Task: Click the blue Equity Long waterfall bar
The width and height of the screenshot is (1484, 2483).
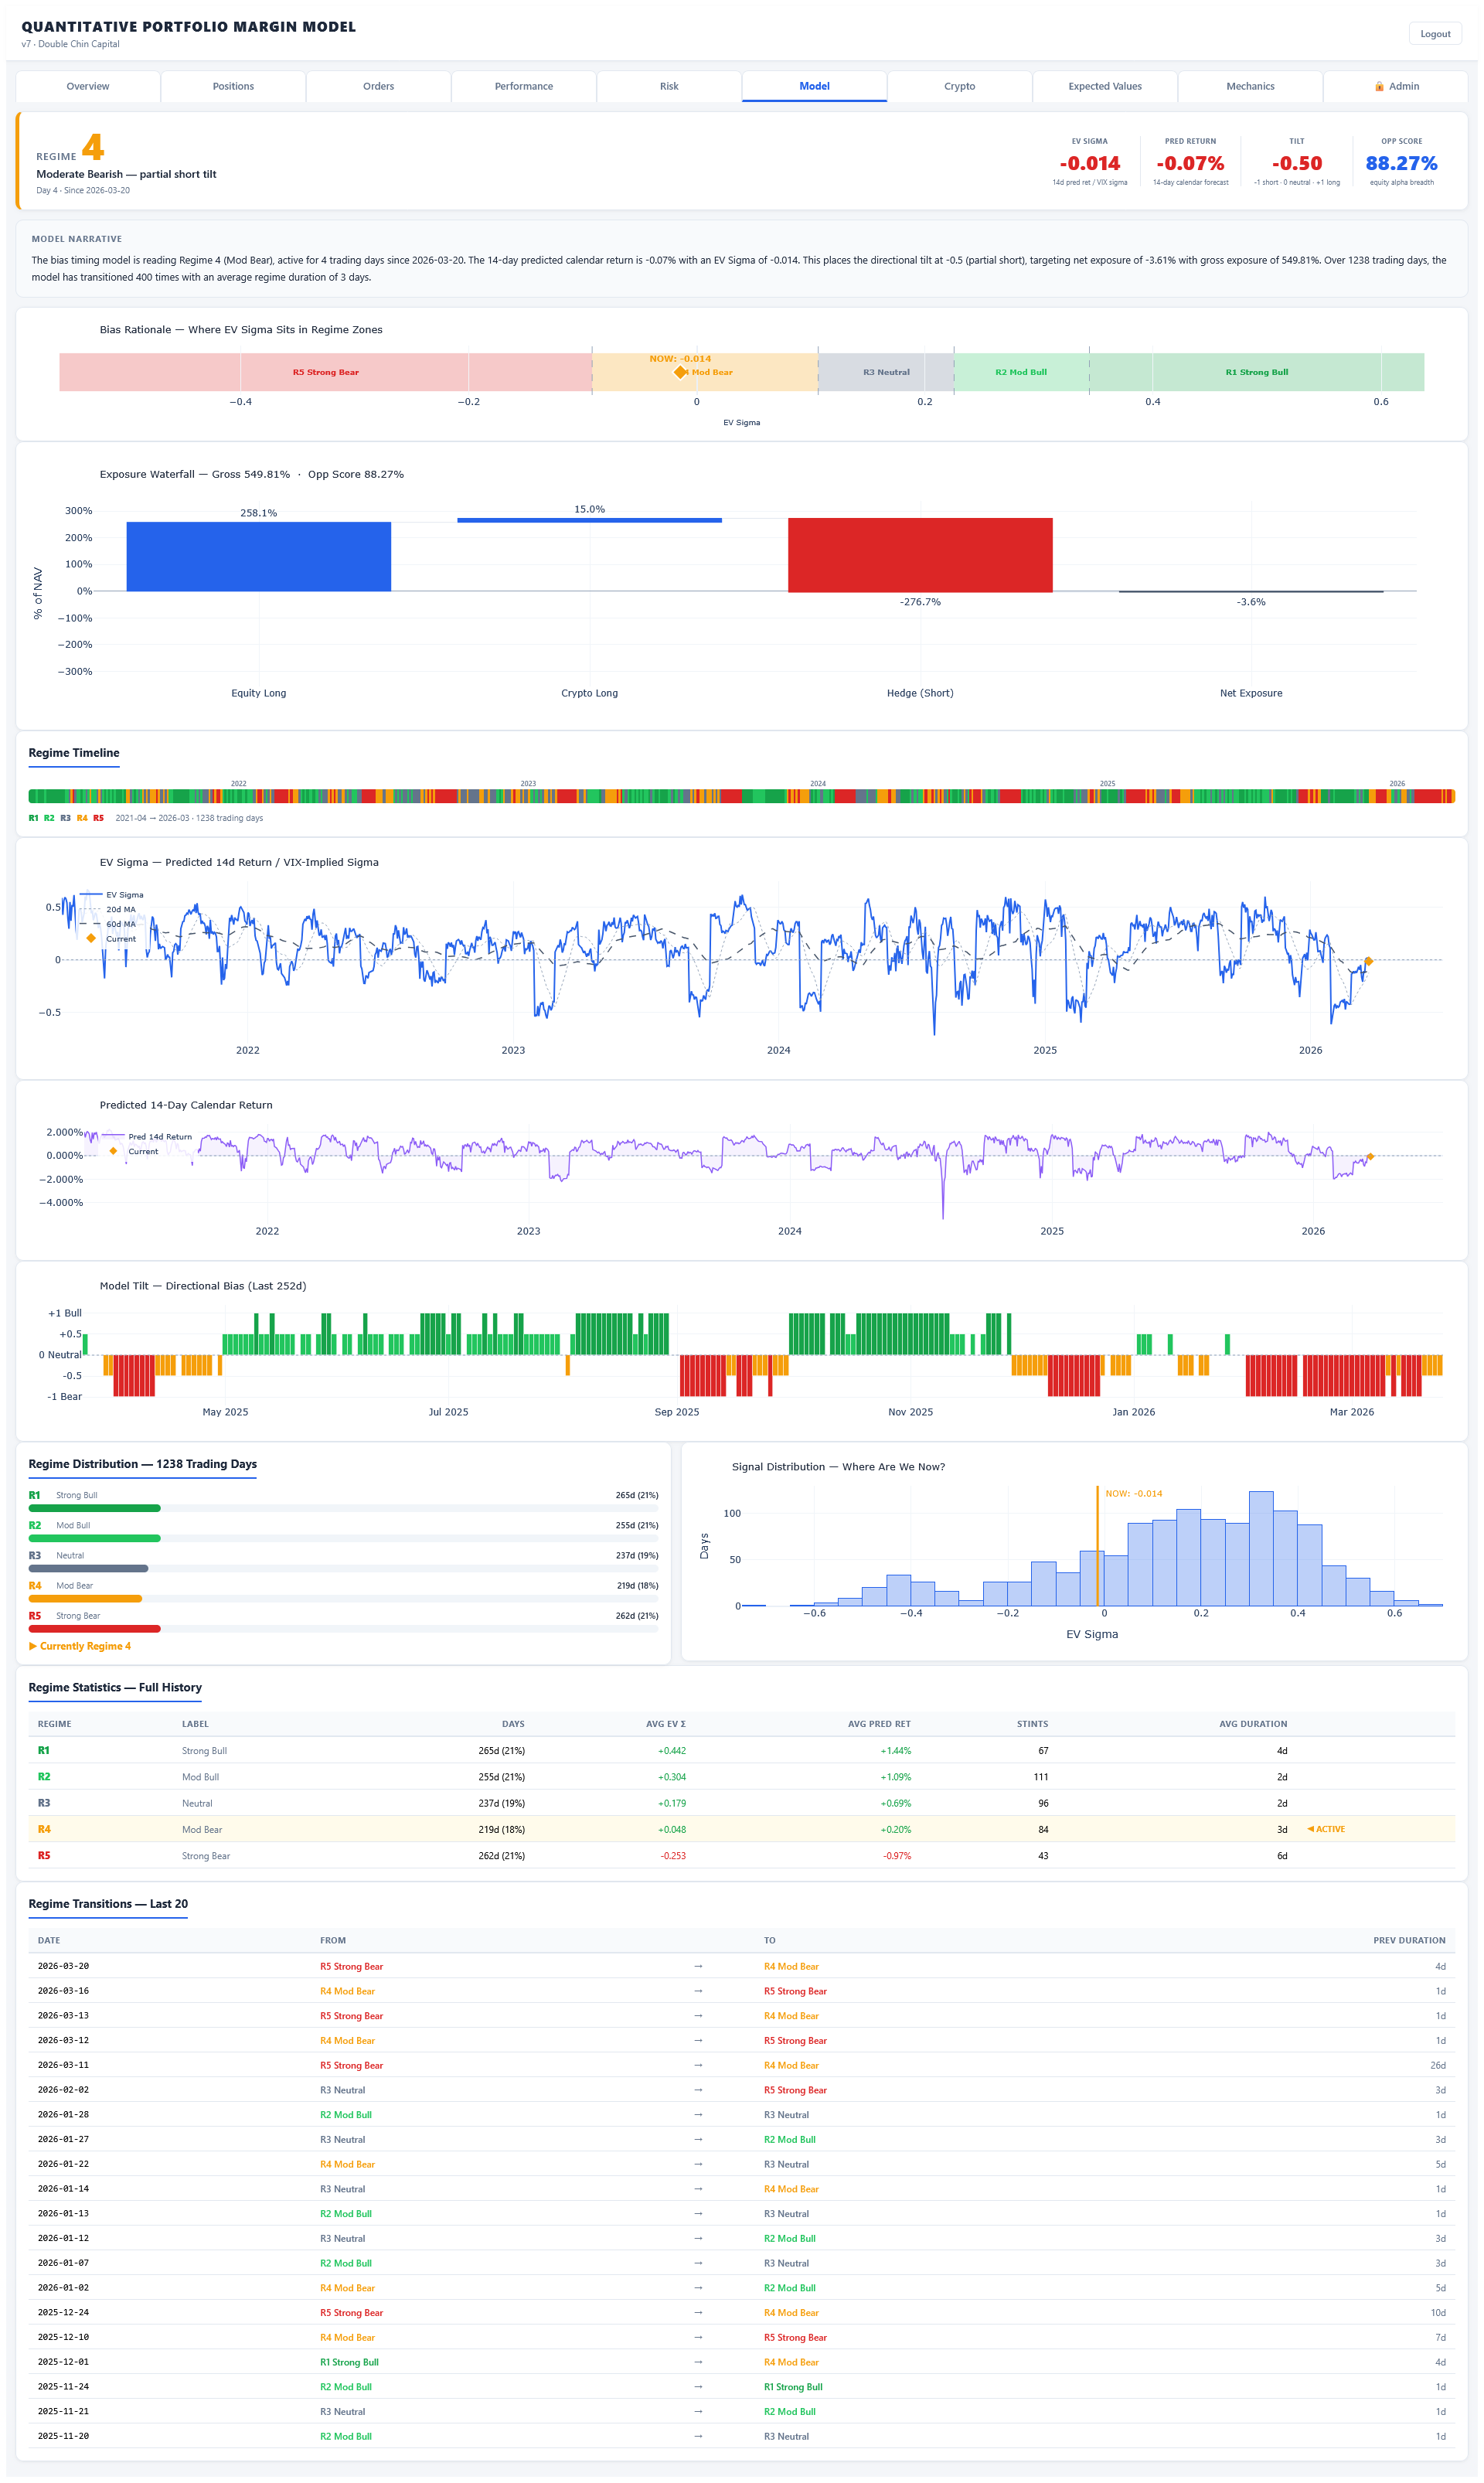Action: pos(258,556)
